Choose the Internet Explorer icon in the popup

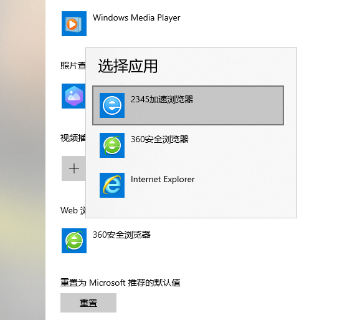(112, 185)
